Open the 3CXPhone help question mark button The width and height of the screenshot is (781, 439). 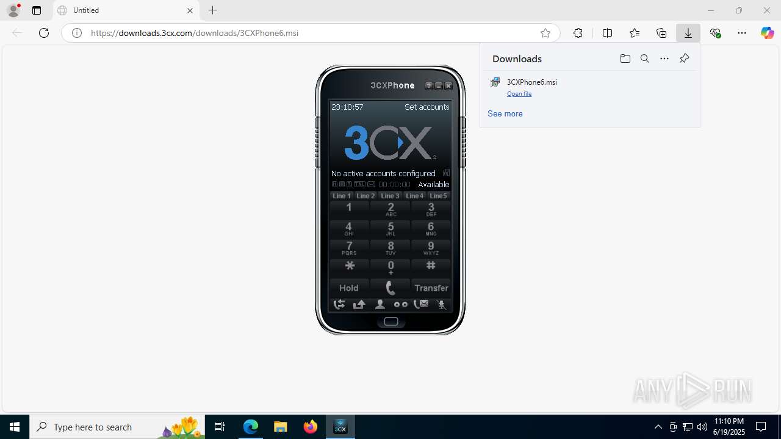429,86
